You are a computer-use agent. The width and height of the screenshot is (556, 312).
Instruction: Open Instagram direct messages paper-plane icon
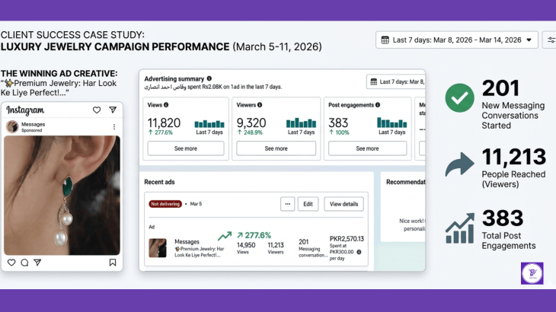[x=113, y=110]
